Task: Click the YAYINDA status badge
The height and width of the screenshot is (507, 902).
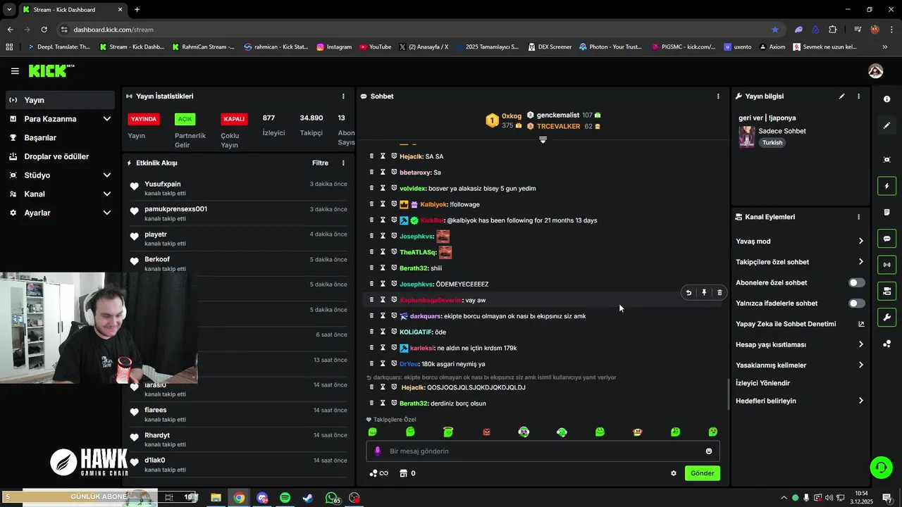Action: 144,119
